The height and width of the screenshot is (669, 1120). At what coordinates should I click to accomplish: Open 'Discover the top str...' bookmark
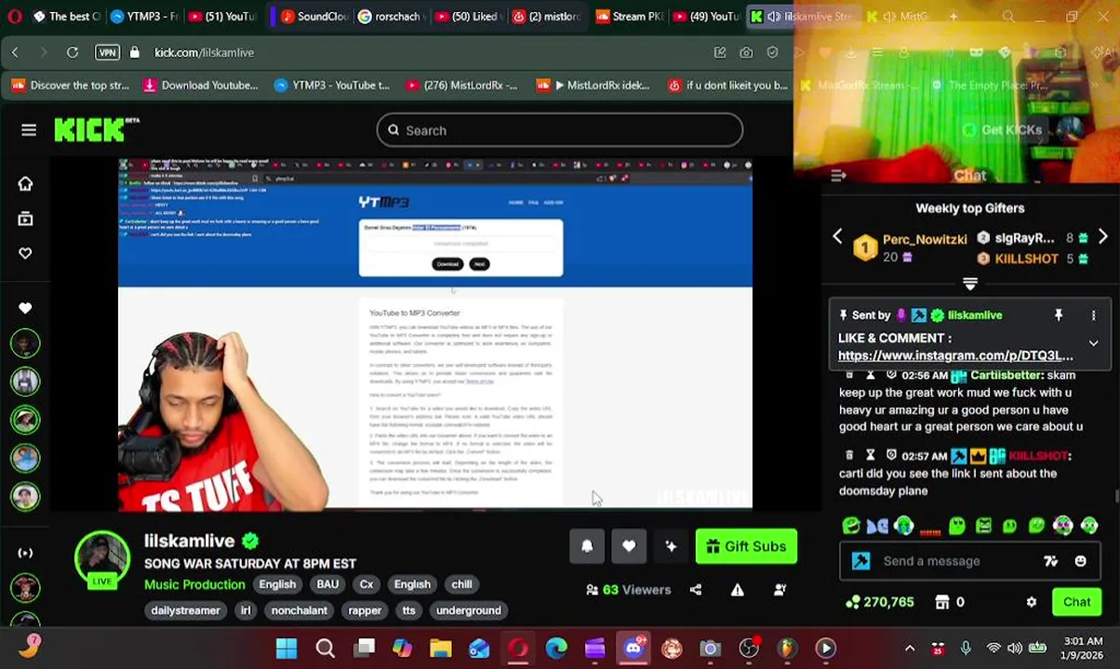point(70,85)
